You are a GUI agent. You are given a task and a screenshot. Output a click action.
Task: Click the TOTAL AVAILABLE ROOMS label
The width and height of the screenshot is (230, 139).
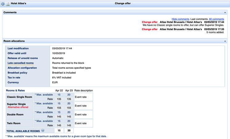coord(23,131)
